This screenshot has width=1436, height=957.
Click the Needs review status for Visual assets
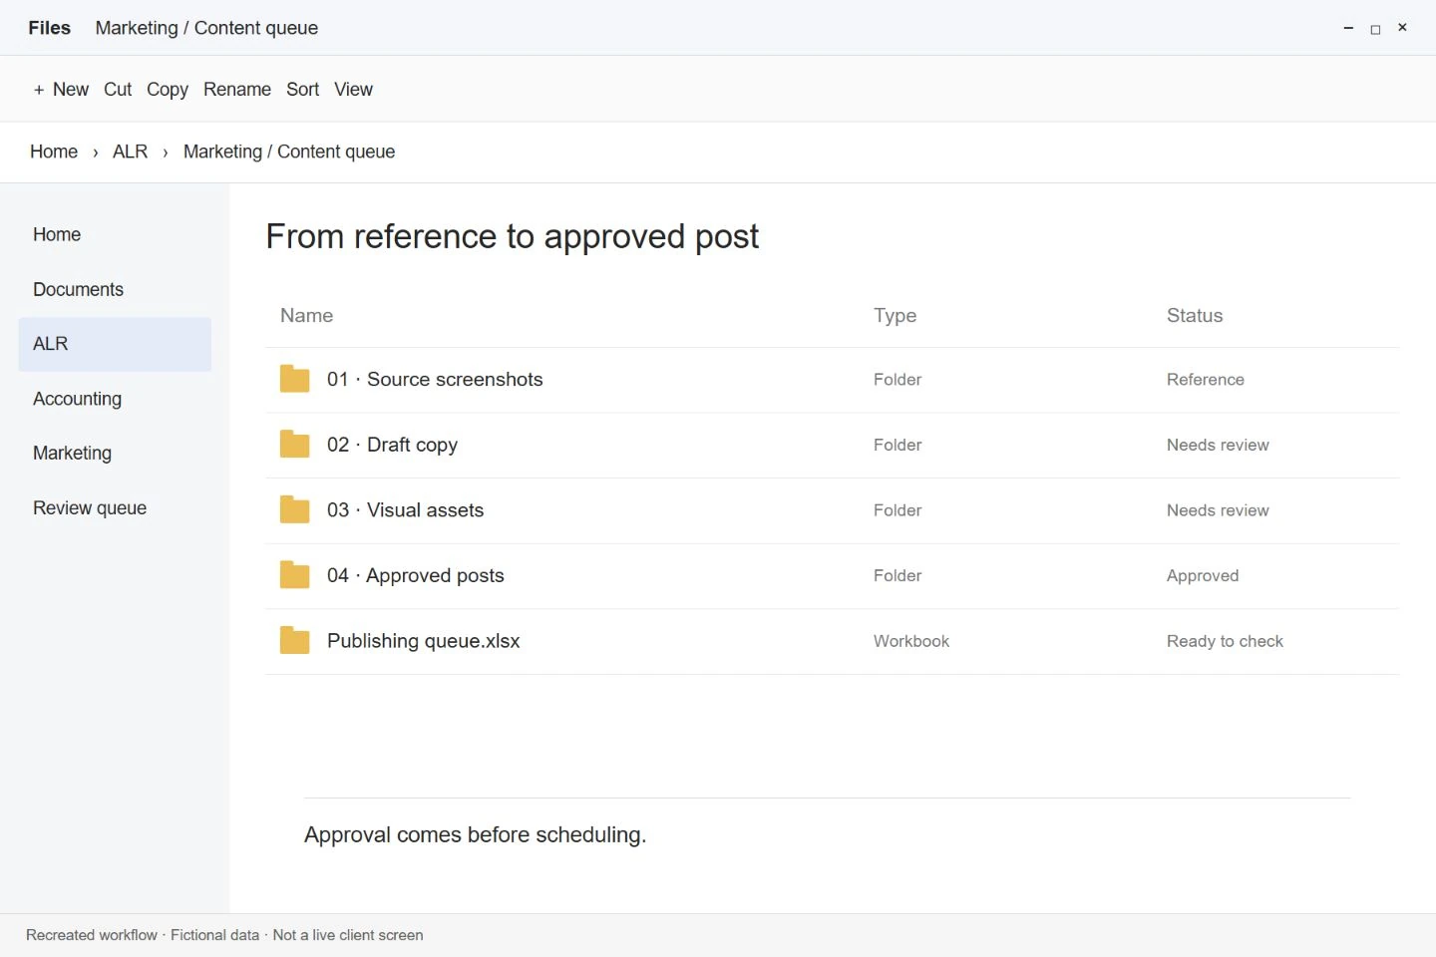point(1218,510)
